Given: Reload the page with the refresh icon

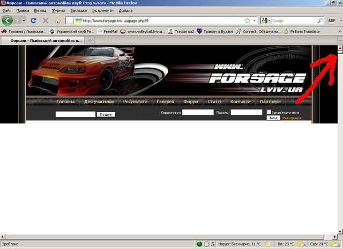Looking at the screenshot, I should 33,20.
